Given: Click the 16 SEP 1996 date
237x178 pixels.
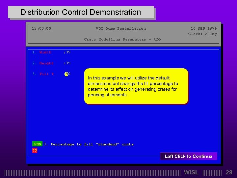Looking at the screenshot, I should [x=204, y=28].
